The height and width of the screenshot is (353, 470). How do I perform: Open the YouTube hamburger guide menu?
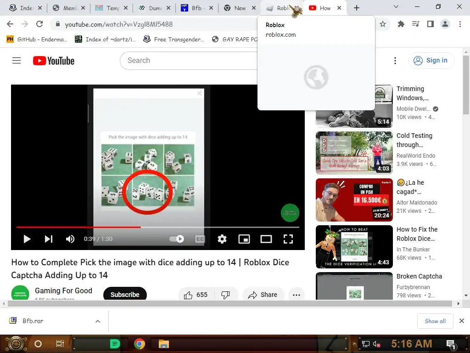(17, 61)
